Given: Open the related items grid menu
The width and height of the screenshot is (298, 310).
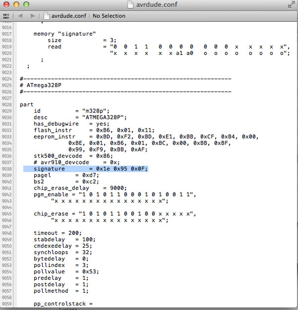Looking at the screenshot, I should click(6, 16).
